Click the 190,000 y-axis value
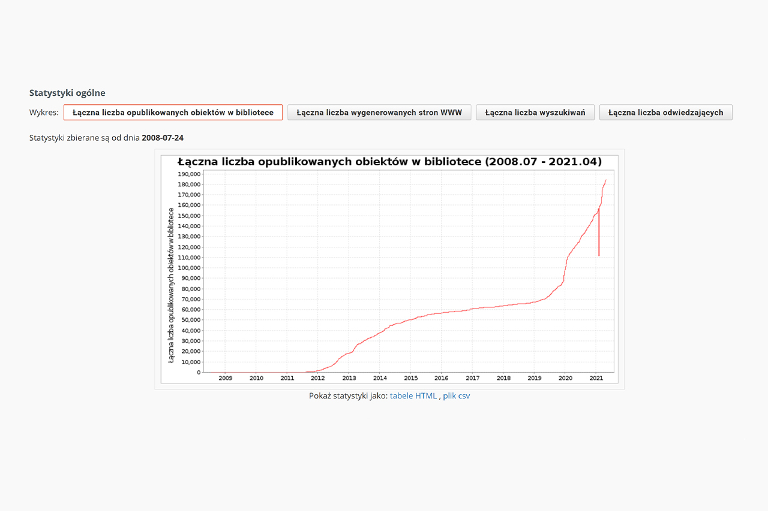Screen dimensions: 768x511 click(x=190, y=174)
